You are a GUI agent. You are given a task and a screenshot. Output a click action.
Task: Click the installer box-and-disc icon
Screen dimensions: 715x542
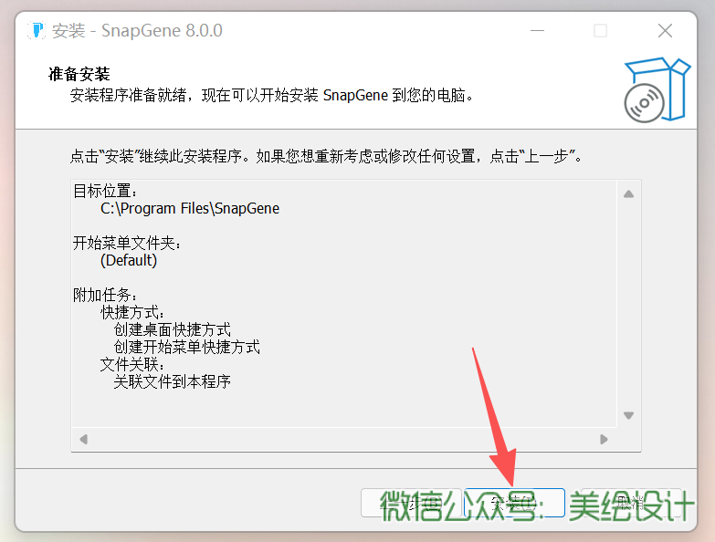pyautogui.click(x=656, y=89)
